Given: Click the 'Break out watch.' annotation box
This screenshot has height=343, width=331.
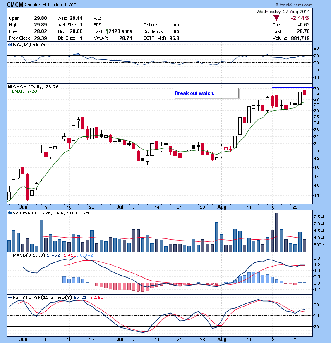Looking at the screenshot, I should [x=206, y=93].
